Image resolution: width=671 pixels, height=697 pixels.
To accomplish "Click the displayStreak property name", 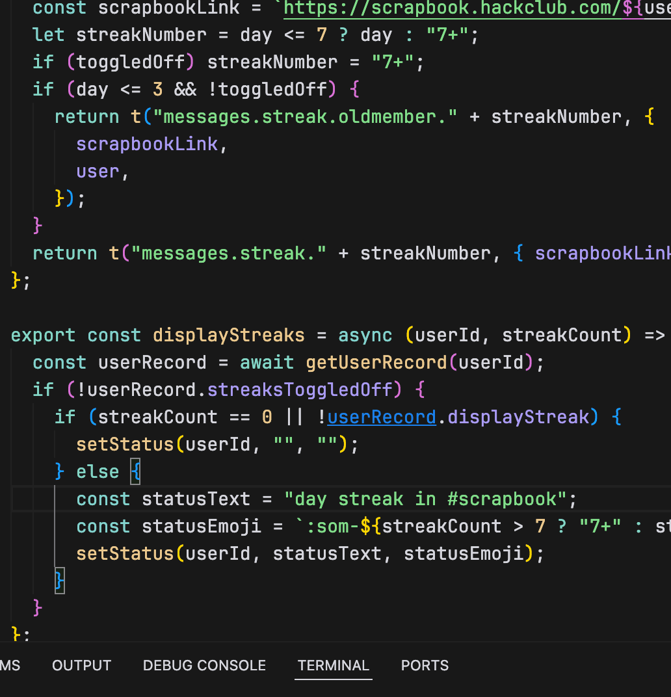I will pyautogui.click(x=518, y=417).
